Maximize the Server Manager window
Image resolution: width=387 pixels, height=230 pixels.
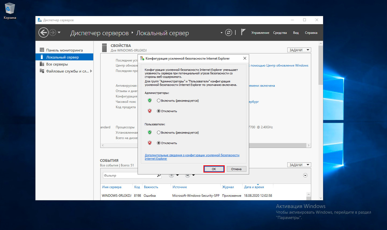(x=304, y=20)
